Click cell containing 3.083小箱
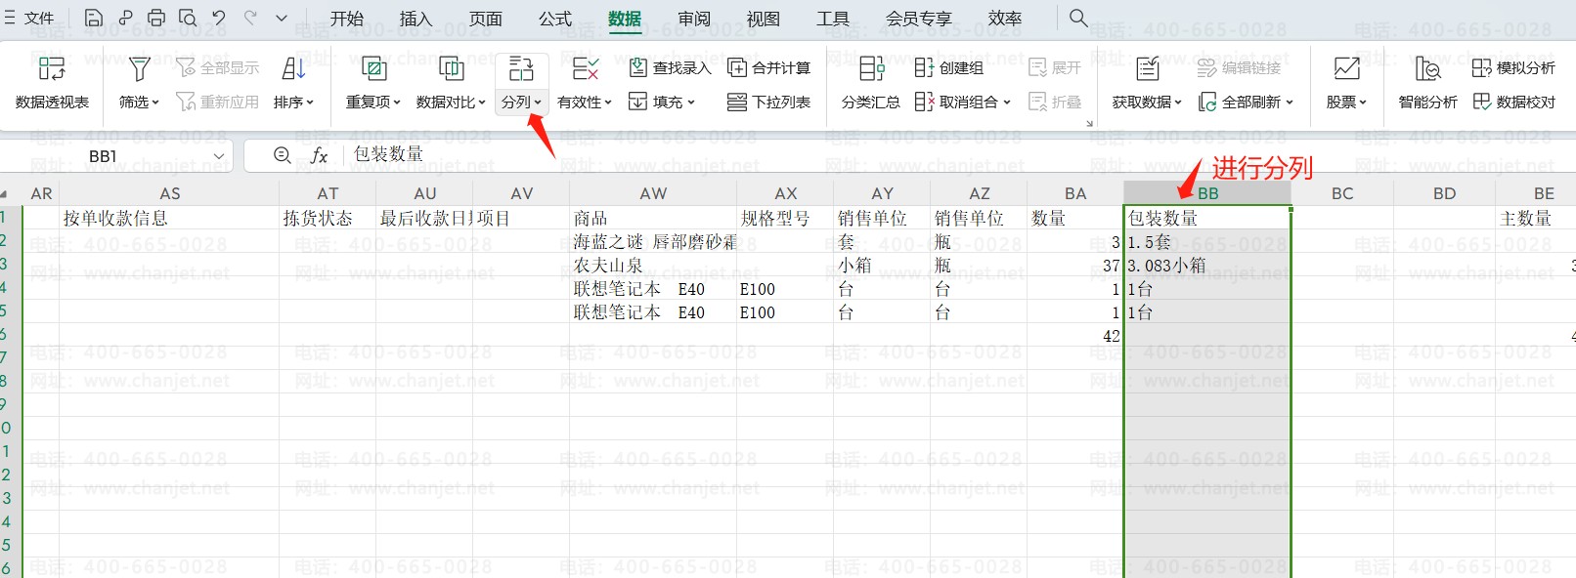Screen dimensions: 1576x578 pyautogui.click(x=1207, y=265)
